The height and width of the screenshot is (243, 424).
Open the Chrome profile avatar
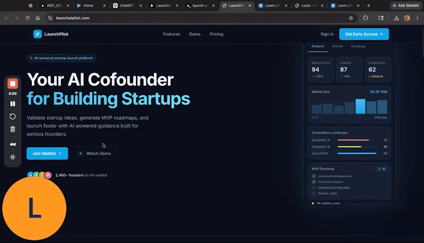point(407,18)
